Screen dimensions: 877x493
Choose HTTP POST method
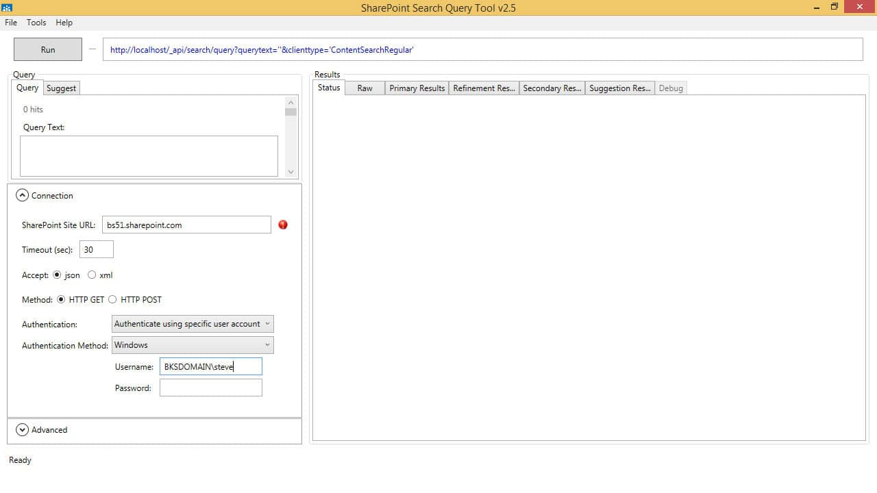(x=113, y=300)
